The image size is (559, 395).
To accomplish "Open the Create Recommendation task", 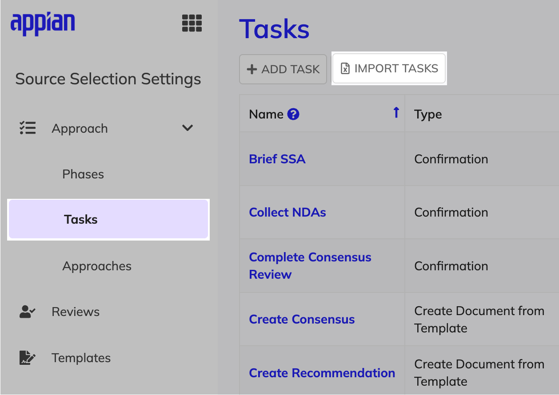I will (x=322, y=373).
